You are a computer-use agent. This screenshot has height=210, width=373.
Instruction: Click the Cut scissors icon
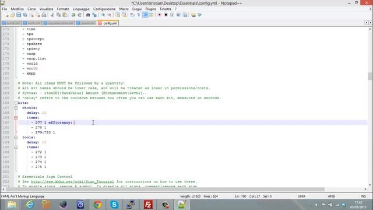tap(52, 15)
